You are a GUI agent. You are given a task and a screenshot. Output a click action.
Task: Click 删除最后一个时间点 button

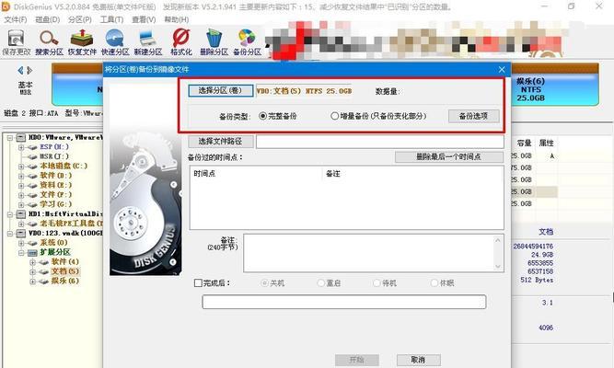pyautogui.click(x=448, y=157)
